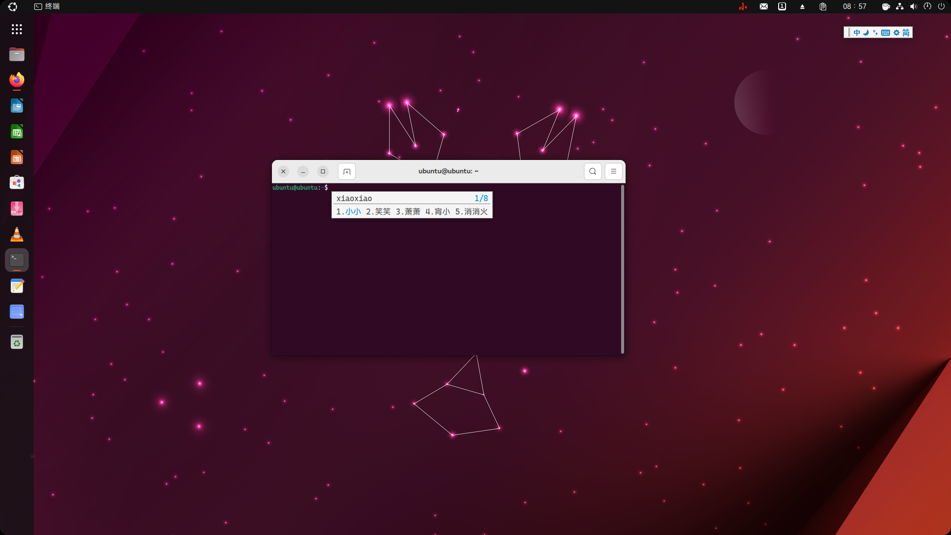
Task: Open a new terminal tab
Action: [347, 171]
